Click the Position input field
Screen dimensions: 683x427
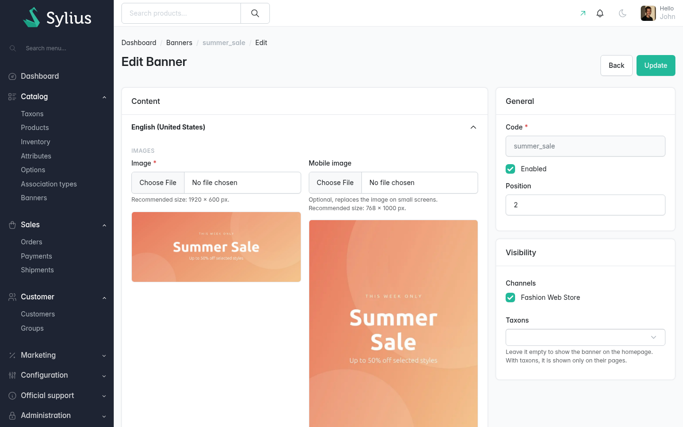(585, 205)
